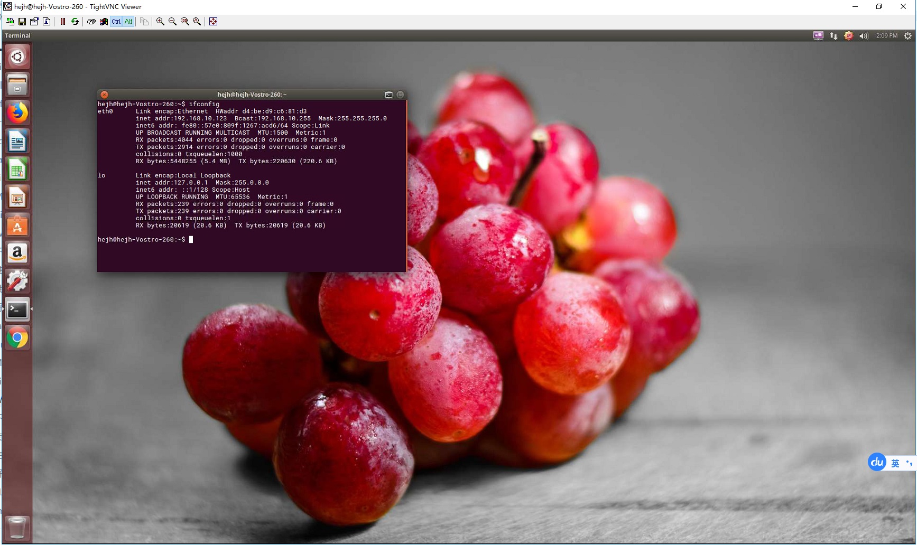This screenshot has height=545, width=917.
Task: Open the Trash launcher icon
Action: pos(17,528)
